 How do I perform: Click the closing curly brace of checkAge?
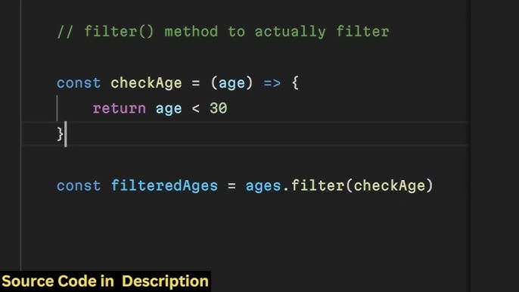[x=60, y=134]
